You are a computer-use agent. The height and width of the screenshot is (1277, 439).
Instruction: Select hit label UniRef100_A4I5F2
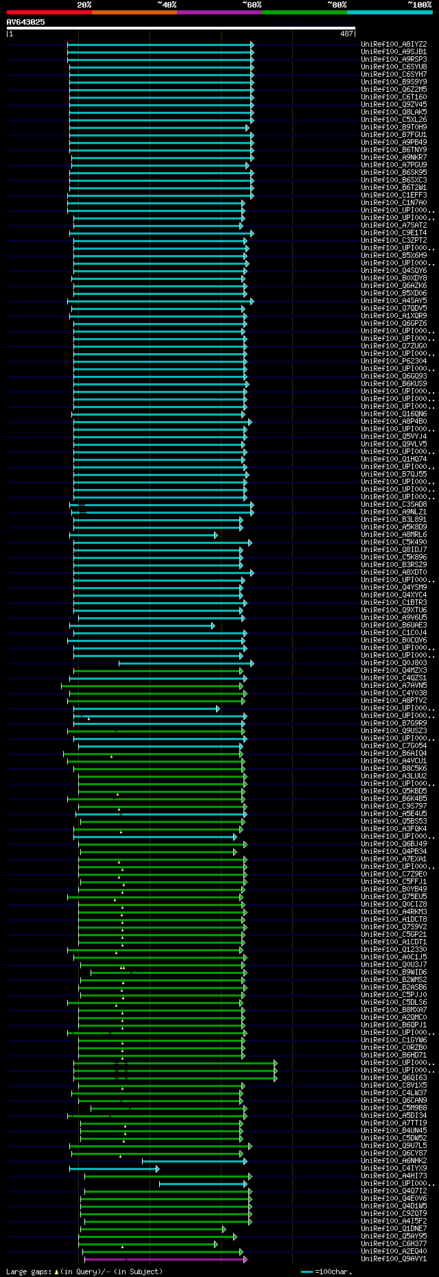click(394, 1221)
